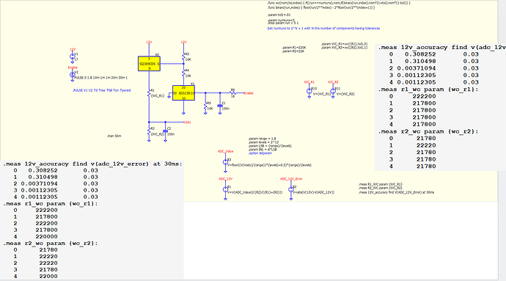Select the .param WC_R2=wc directive
This screenshot has width=506, height=281.
pos(345,48)
